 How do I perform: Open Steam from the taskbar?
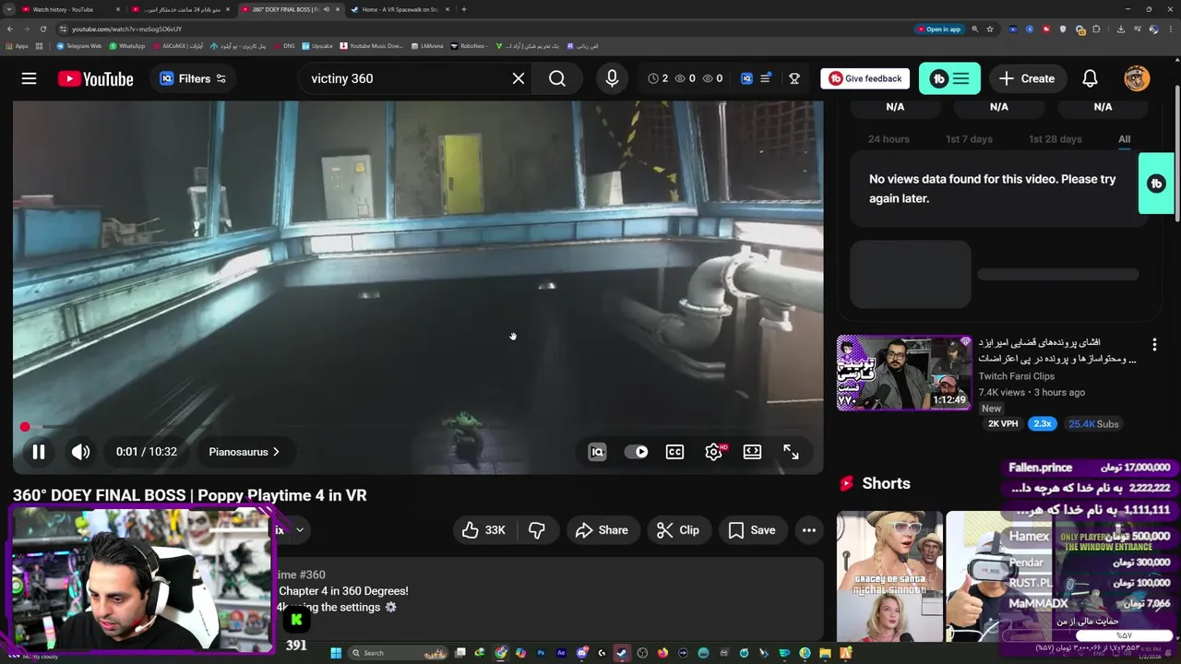point(622,653)
